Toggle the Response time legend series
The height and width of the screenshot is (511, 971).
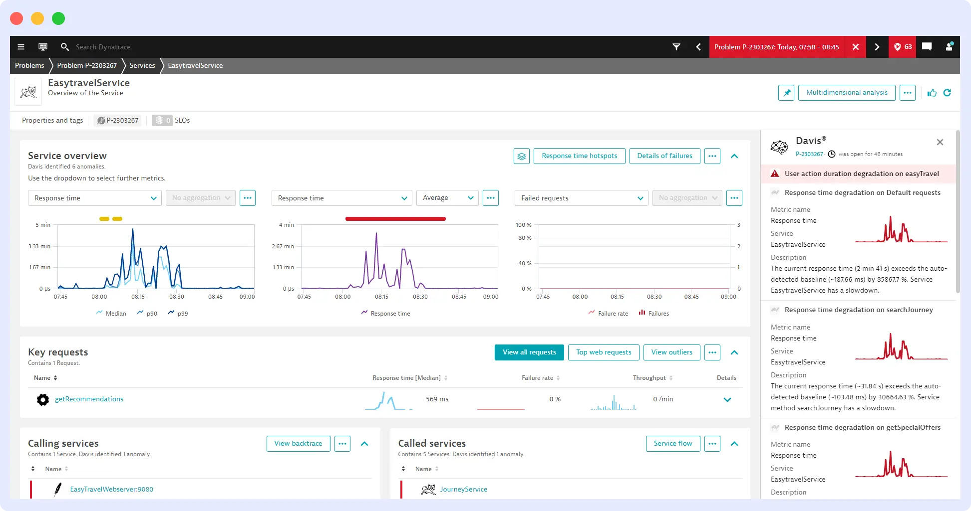tap(385, 313)
